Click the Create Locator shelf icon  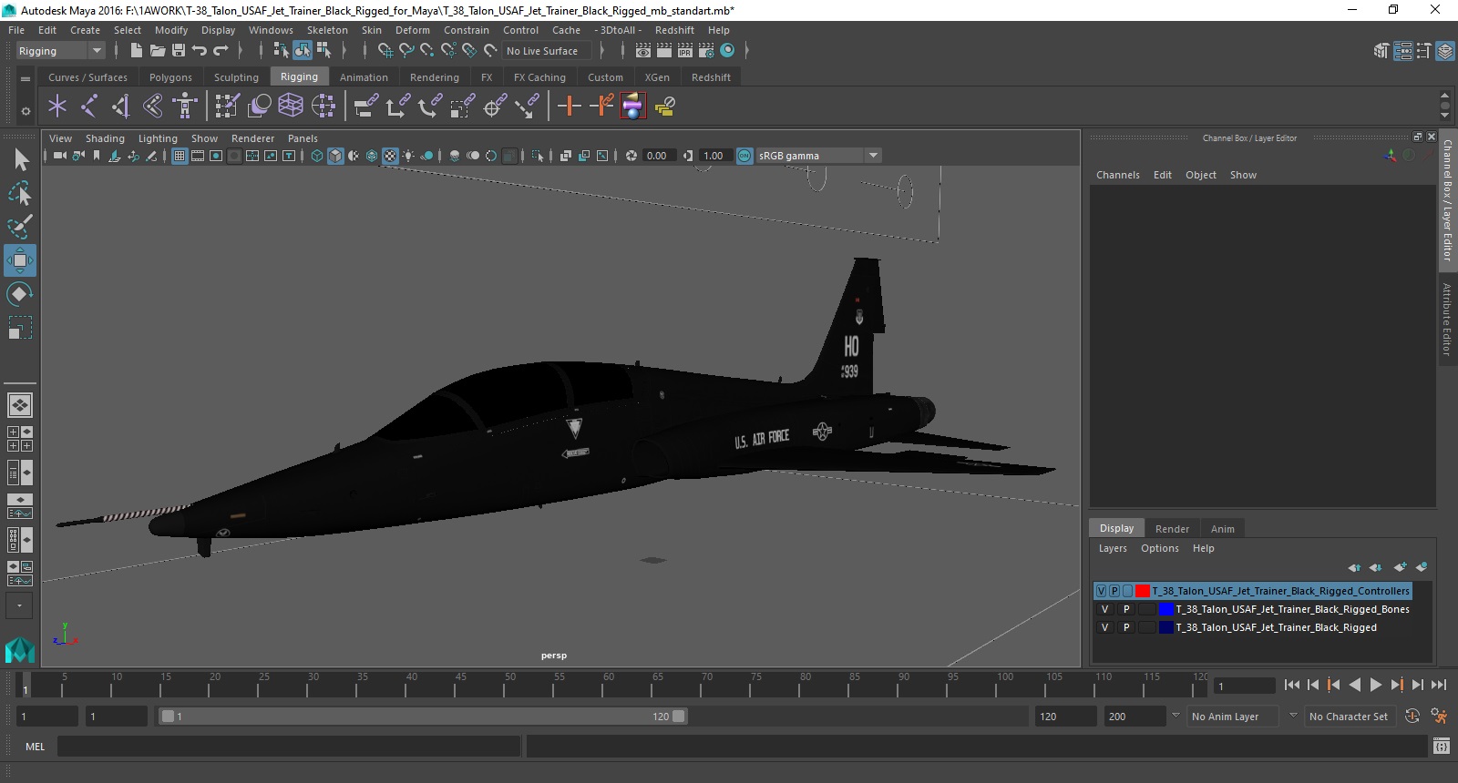pyautogui.click(x=57, y=107)
